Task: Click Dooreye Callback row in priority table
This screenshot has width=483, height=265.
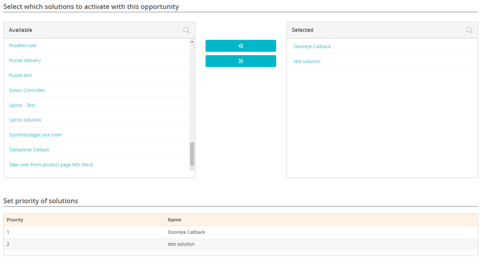Action: (x=186, y=232)
